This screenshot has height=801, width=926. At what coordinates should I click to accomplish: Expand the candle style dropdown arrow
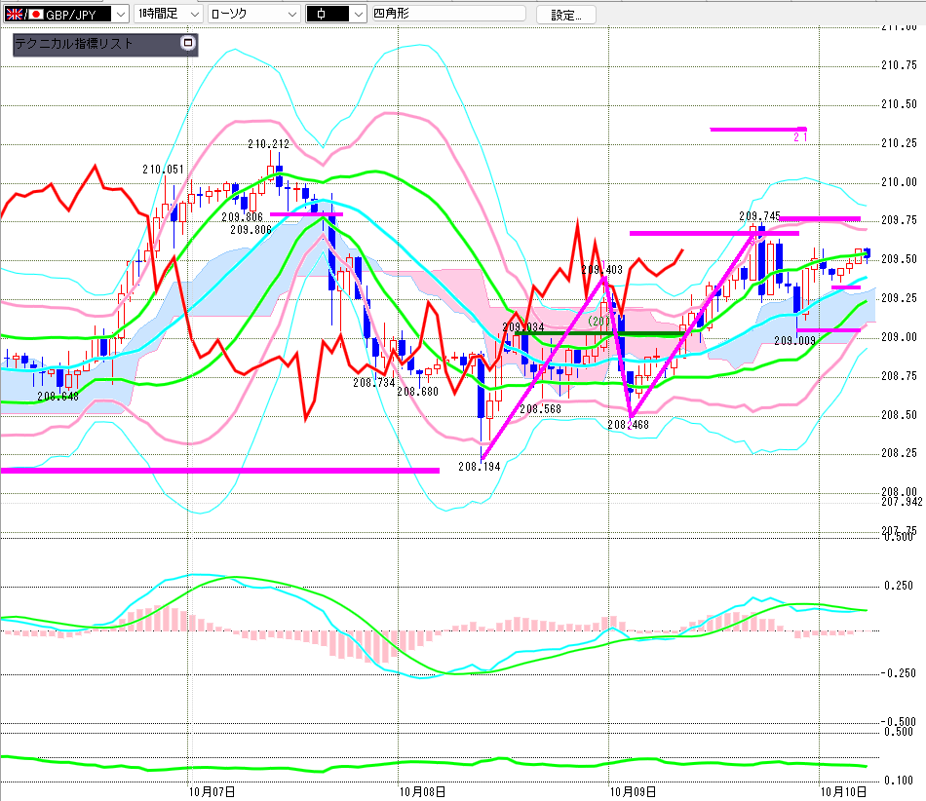click(x=358, y=15)
